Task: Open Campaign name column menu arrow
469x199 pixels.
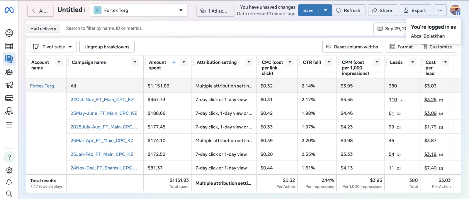Action: pos(135,62)
